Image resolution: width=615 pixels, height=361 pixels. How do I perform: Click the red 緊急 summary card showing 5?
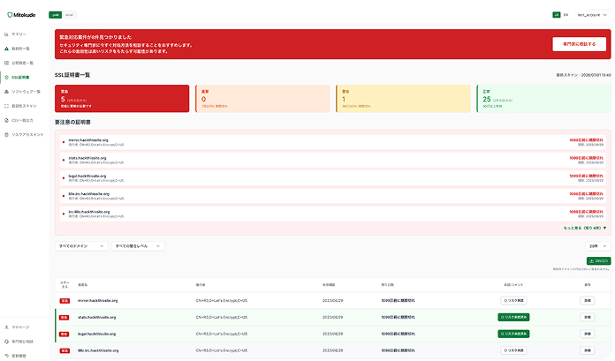coord(122,99)
